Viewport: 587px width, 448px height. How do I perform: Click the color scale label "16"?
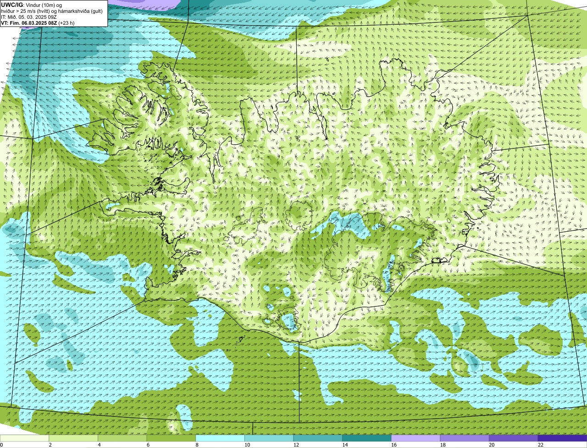(394, 445)
